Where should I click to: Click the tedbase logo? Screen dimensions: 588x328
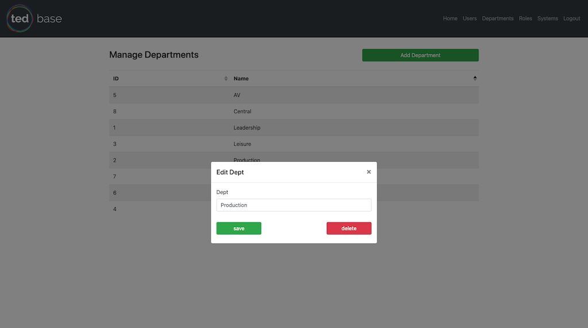(x=34, y=18)
